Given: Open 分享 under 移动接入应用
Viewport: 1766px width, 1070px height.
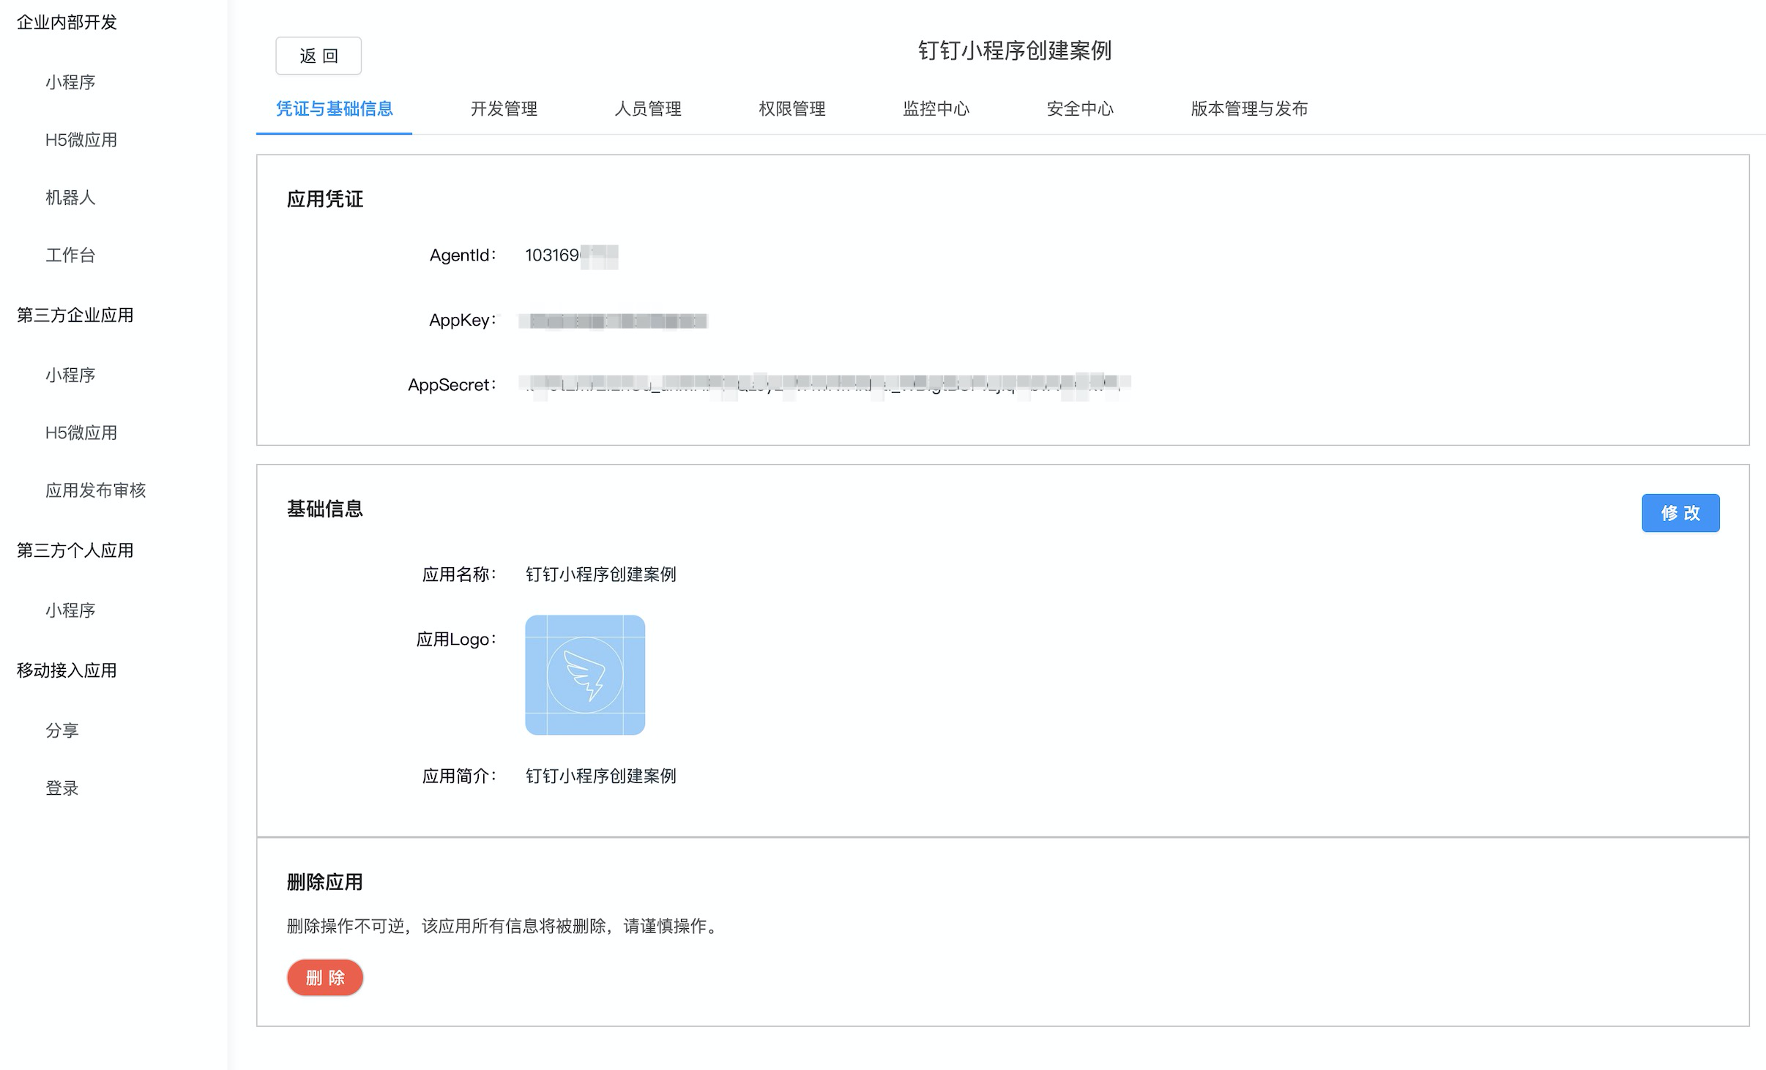Looking at the screenshot, I should pyautogui.click(x=62, y=730).
